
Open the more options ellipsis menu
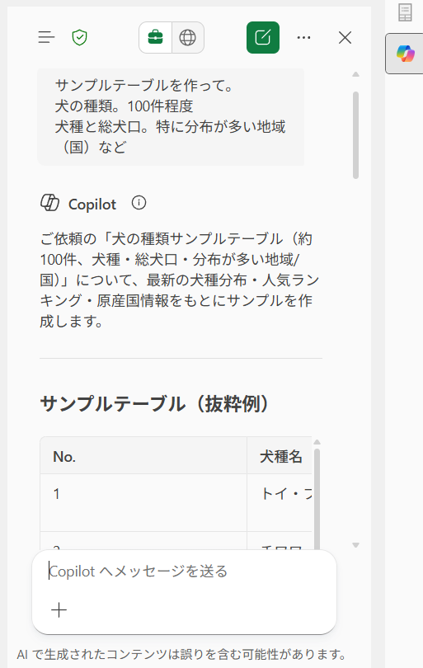pos(303,37)
